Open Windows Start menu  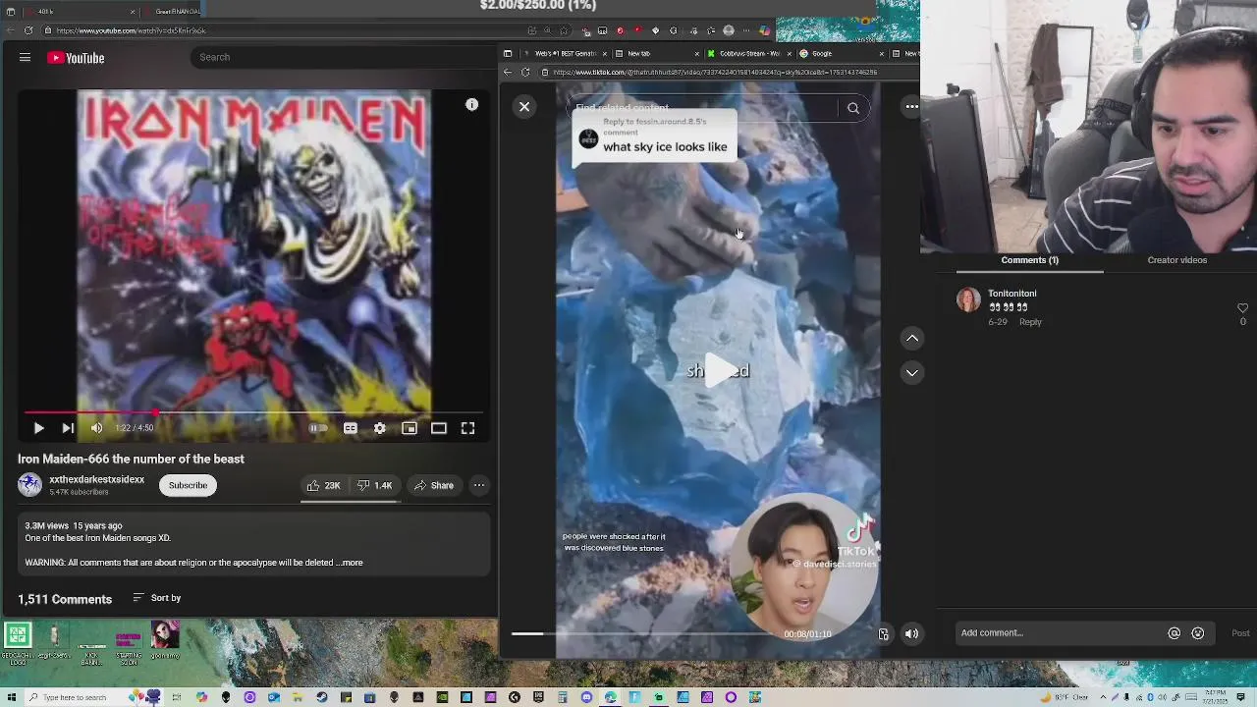pyautogui.click(x=10, y=698)
